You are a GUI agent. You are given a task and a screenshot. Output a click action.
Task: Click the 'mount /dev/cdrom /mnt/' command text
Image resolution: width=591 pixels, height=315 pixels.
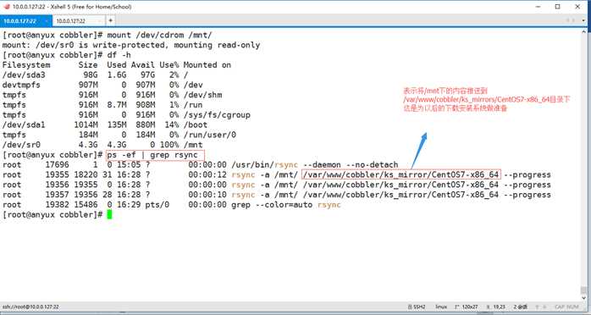pyautogui.click(x=160, y=35)
